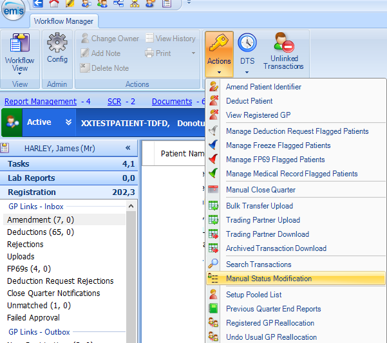
Task: Click the Config gear icon
Action: pyautogui.click(x=57, y=48)
